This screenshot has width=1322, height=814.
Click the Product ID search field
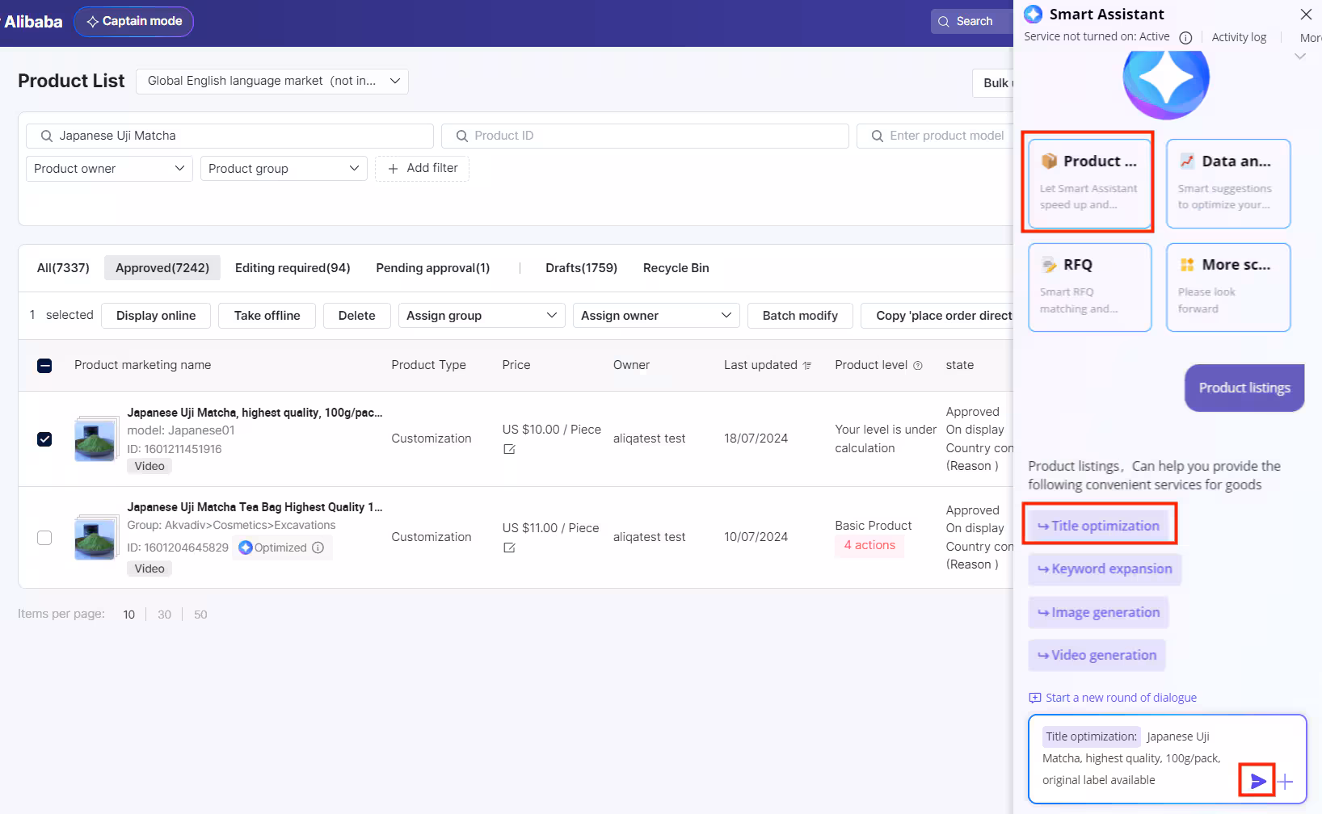pos(645,136)
